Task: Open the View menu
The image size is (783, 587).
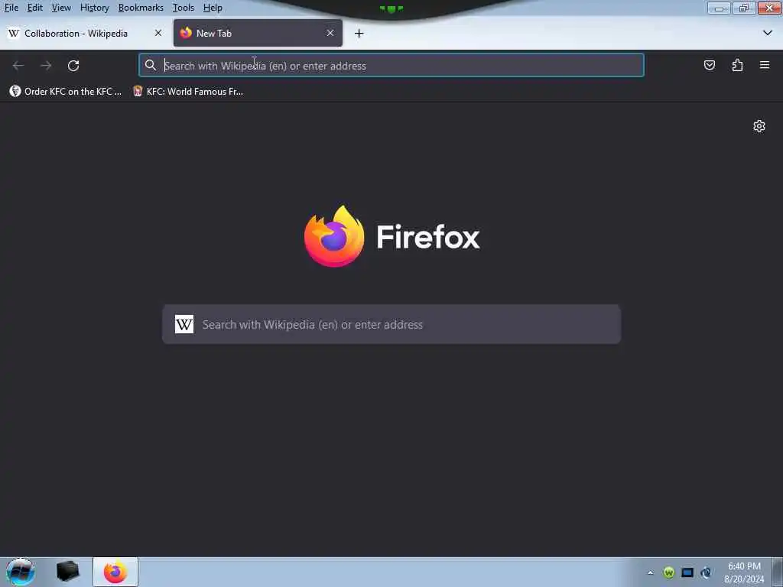Action: [x=61, y=8]
